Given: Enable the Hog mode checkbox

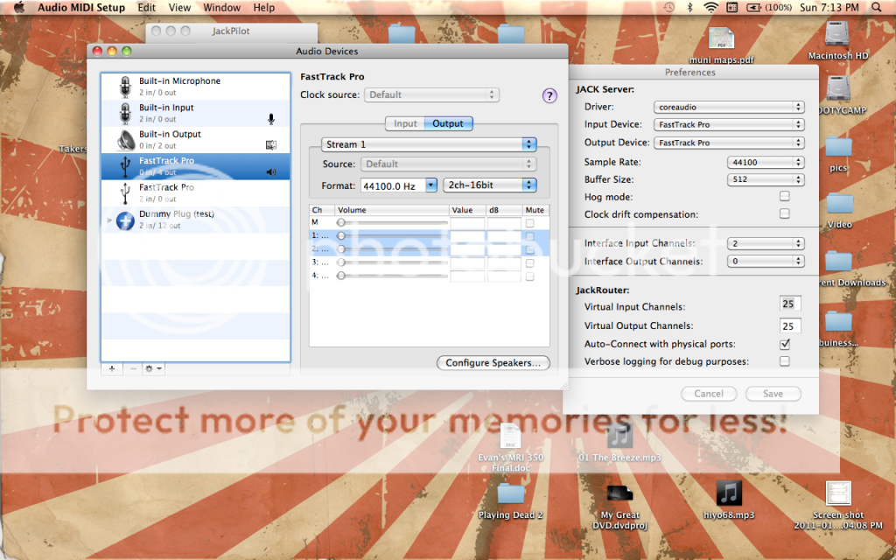Looking at the screenshot, I should [784, 197].
